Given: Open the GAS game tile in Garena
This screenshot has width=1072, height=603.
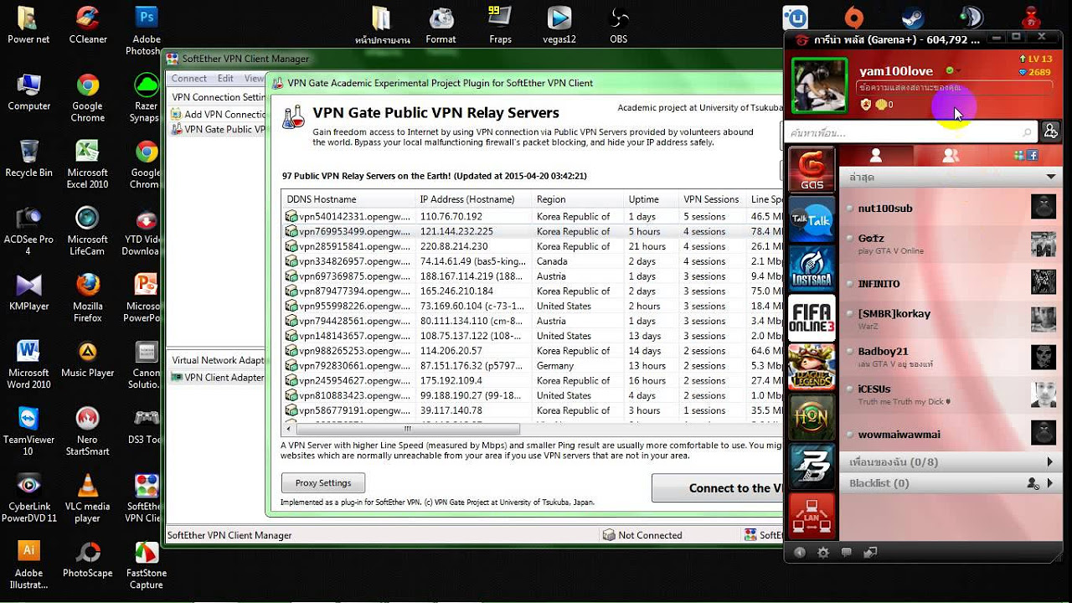Looking at the screenshot, I should pos(812,170).
